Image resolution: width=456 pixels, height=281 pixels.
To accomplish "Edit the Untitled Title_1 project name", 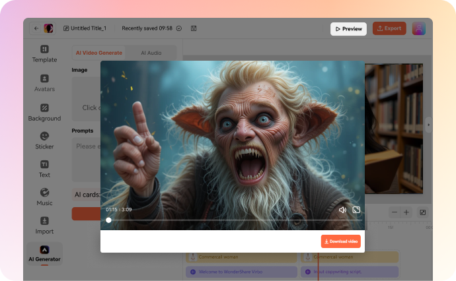I will tap(85, 28).
